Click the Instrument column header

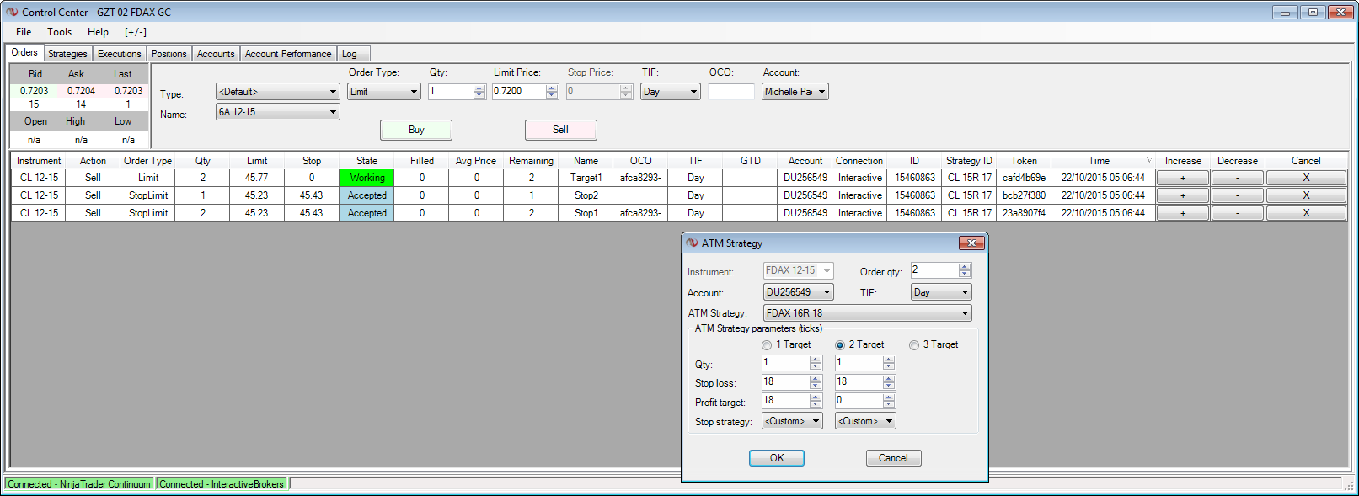tap(39, 161)
